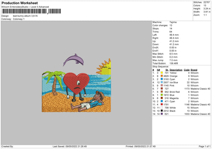The width and height of the screenshot is (212, 149).
Task: Click the purple swatch for thread 621
Action: click(162, 114)
